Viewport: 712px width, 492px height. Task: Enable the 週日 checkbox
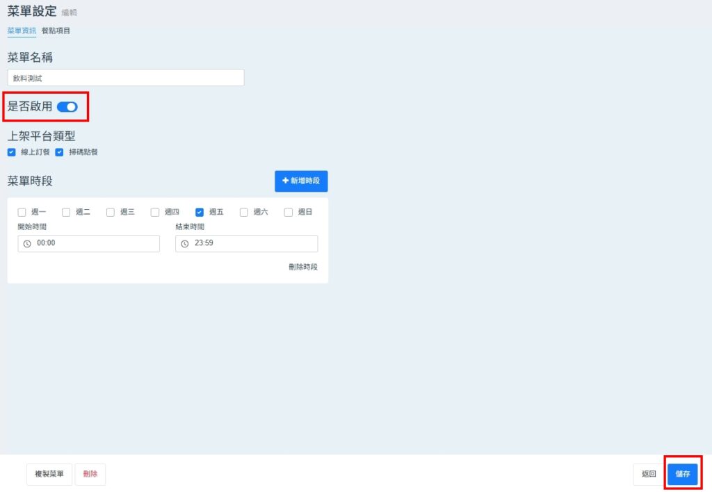click(x=289, y=213)
